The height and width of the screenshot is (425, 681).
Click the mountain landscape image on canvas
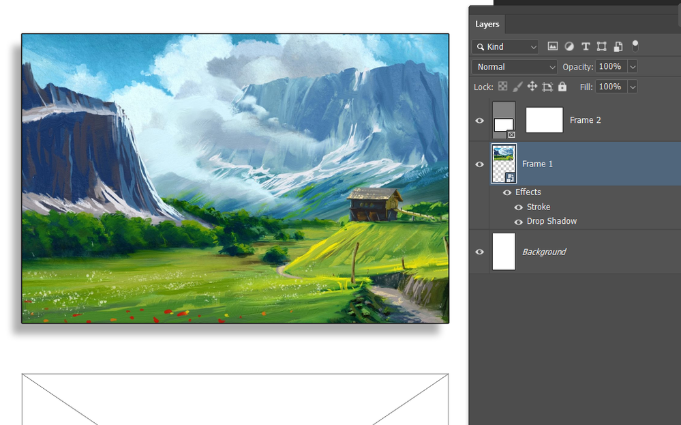[235, 179]
